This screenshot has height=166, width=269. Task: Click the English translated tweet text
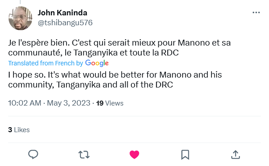click(x=115, y=80)
